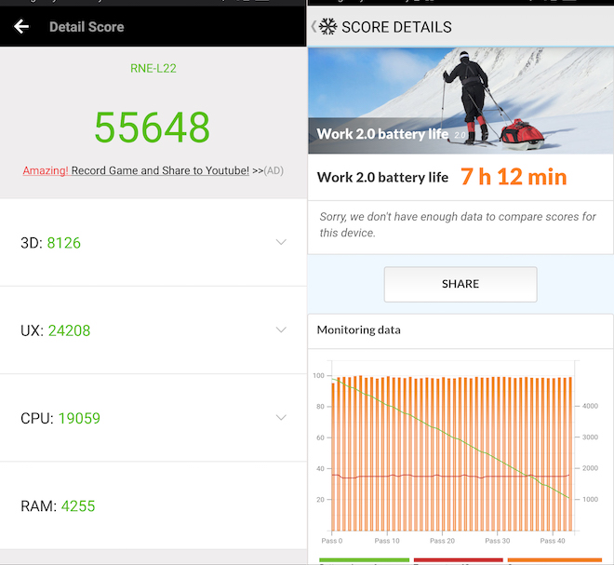Screen dimensions: 614x565
Task: Expand the CPU score breakdown
Action: pyautogui.click(x=281, y=418)
